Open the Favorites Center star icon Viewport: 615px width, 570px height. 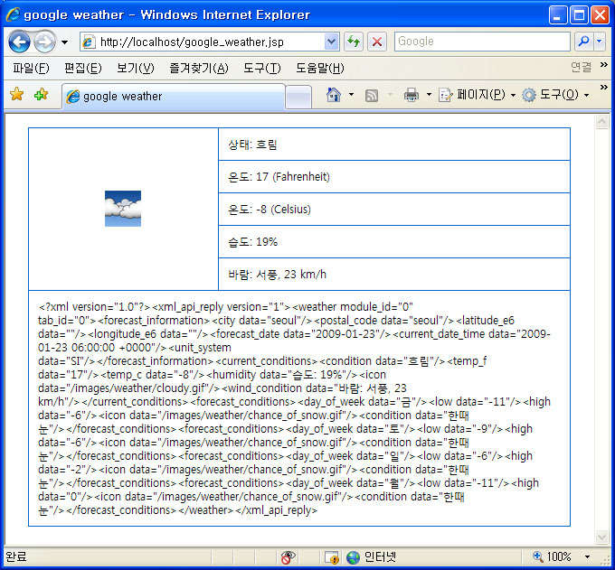[17, 95]
